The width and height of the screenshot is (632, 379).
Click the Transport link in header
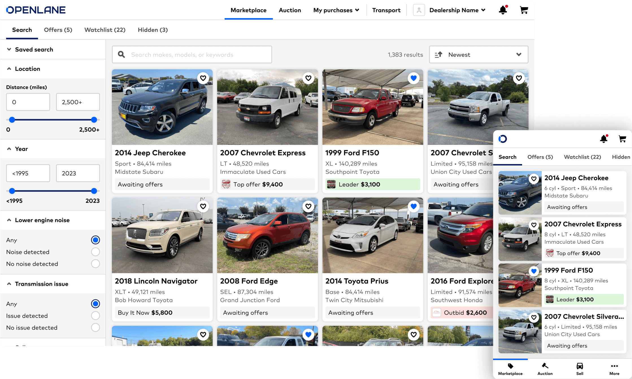click(x=386, y=10)
